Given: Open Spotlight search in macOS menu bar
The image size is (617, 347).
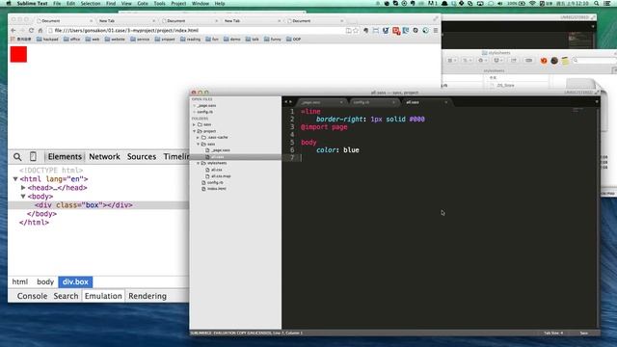Looking at the screenshot, I should point(597,4).
